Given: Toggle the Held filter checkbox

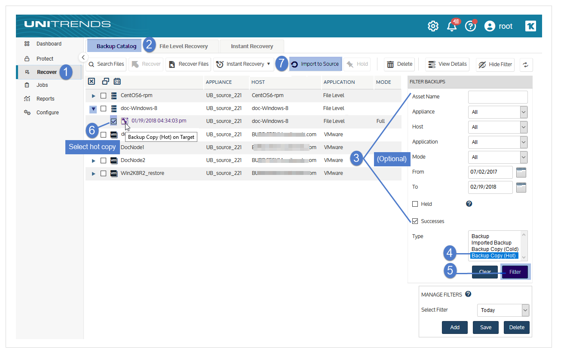Looking at the screenshot, I should coord(415,204).
